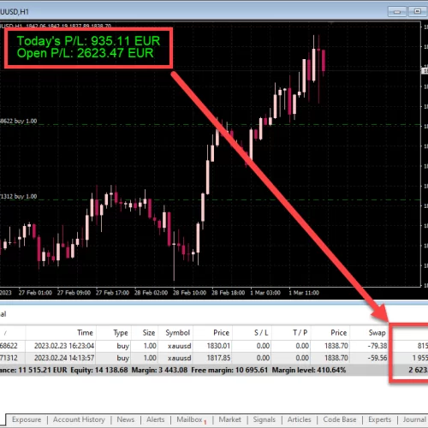Click the chart window restore button

pyautogui.click(x=418, y=12)
